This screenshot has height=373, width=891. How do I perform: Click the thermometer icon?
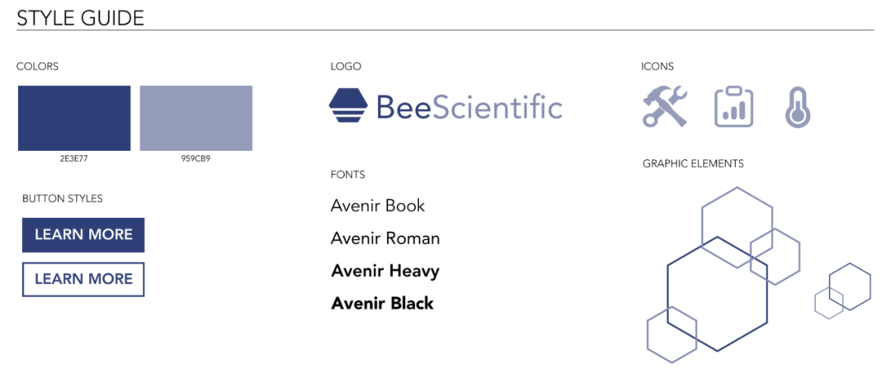(x=797, y=107)
